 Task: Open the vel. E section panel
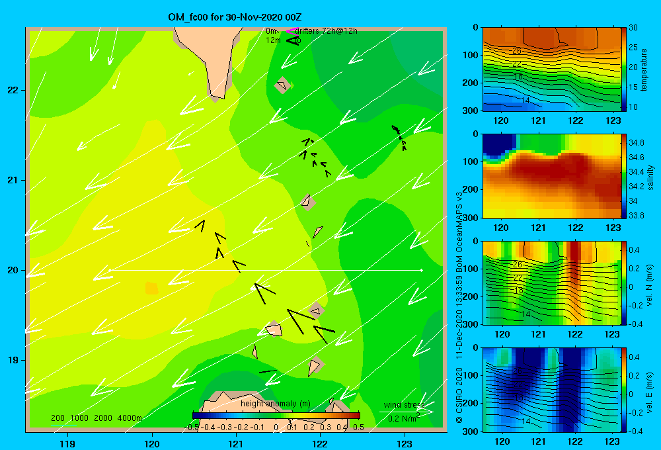[x=552, y=390]
